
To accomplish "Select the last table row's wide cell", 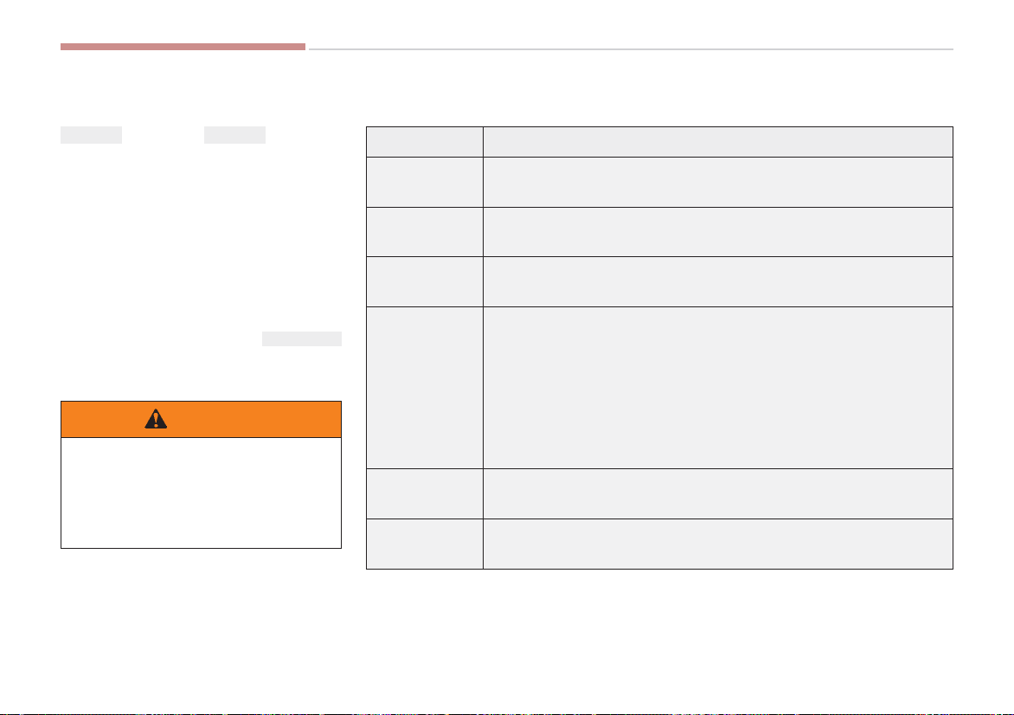I will (718, 544).
